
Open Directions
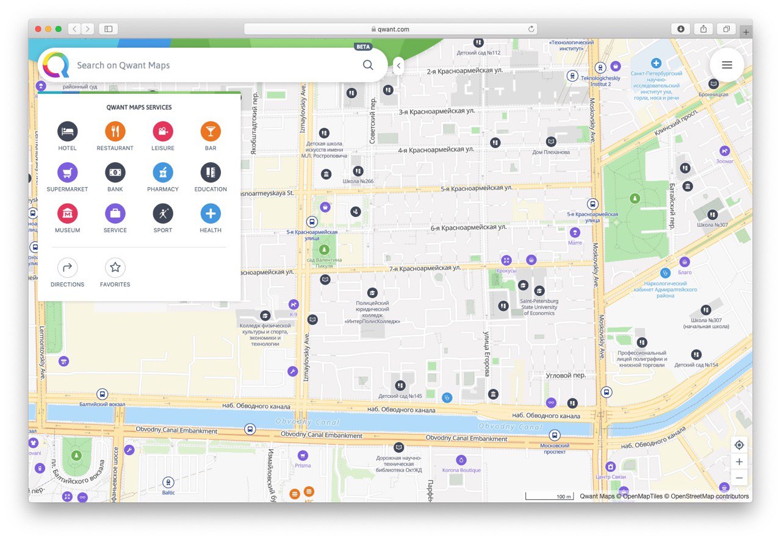click(x=67, y=268)
